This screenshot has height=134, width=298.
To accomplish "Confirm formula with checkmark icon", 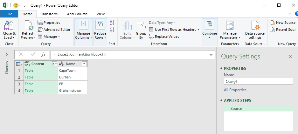I will click(x=33, y=55).
